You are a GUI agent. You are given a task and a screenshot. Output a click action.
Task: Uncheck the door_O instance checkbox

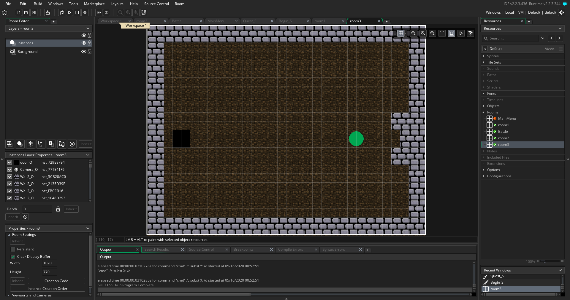[10, 162]
